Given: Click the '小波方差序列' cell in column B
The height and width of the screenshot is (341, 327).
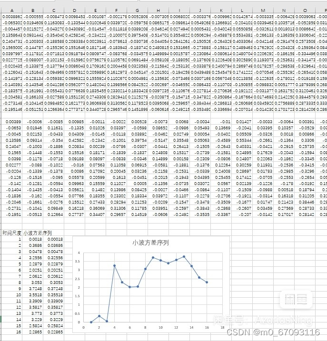Looking at the screenshot, I should click(x=38, y=233).
